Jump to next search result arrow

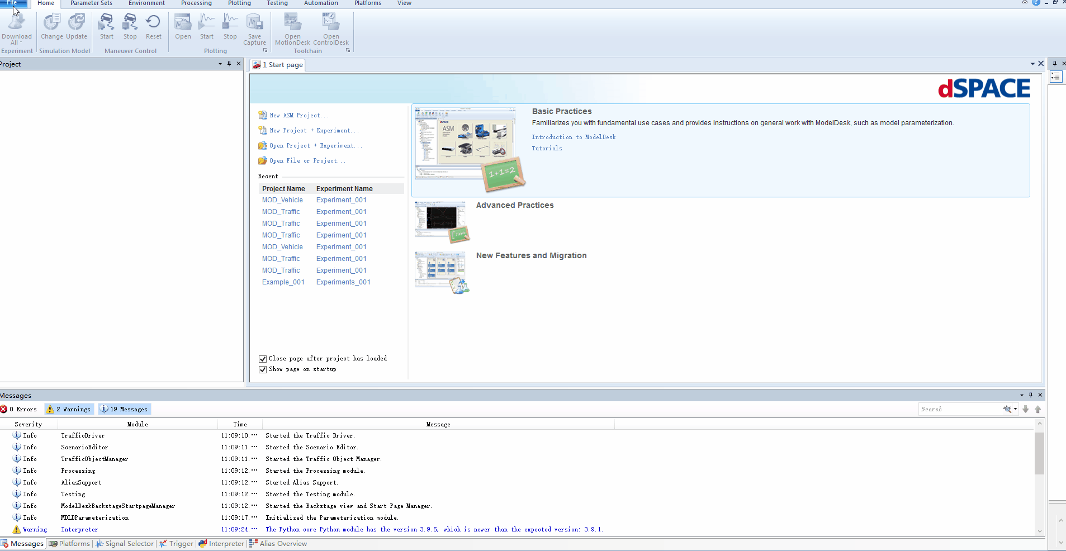(x=1026, y=409)
